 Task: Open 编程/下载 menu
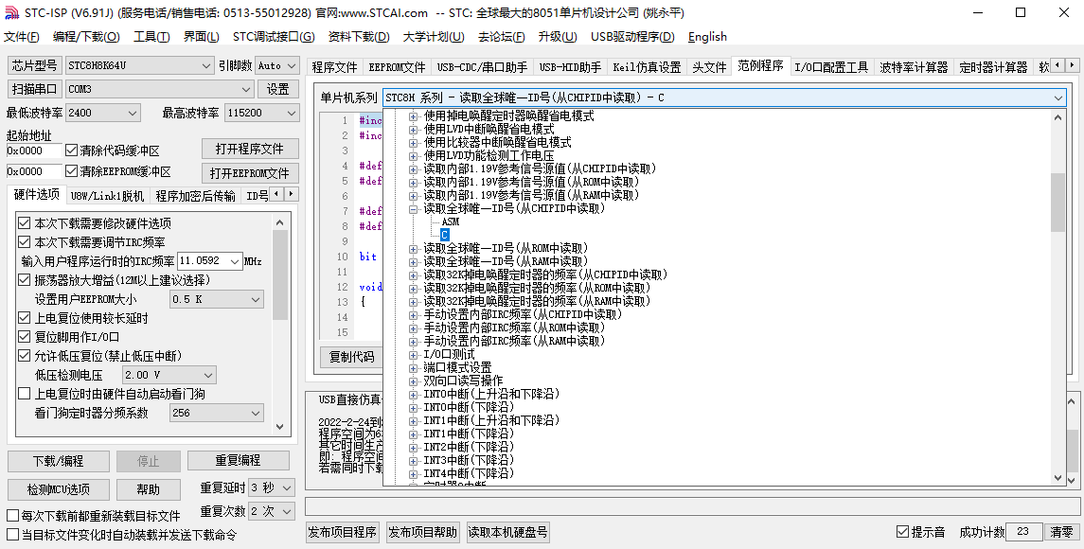pyautogui.click(x=86, y=37)
